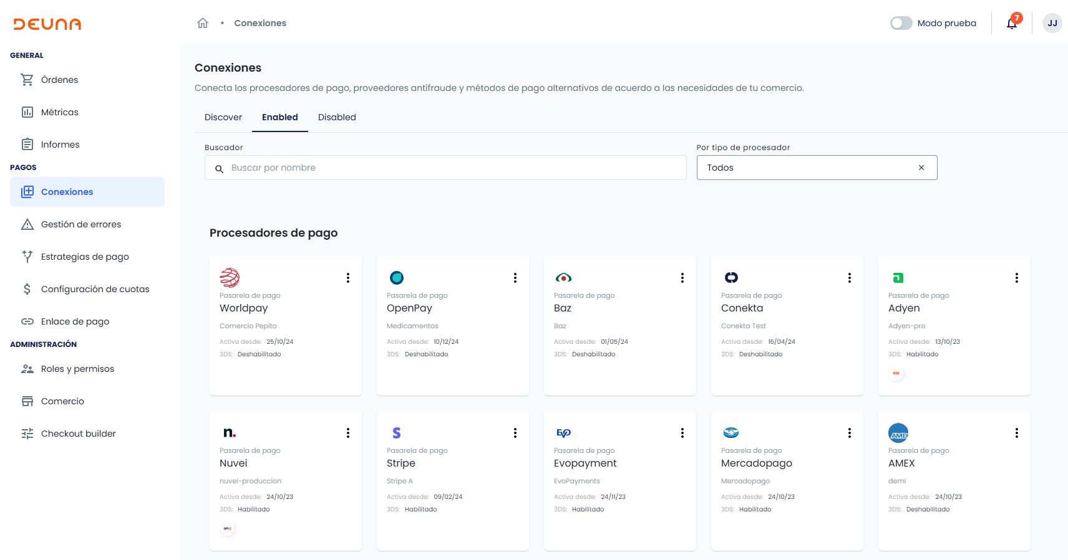Screen dimensions: 1068x560
Task: Click the Conexiones breadcrumb text
Action: coord(260,23)
